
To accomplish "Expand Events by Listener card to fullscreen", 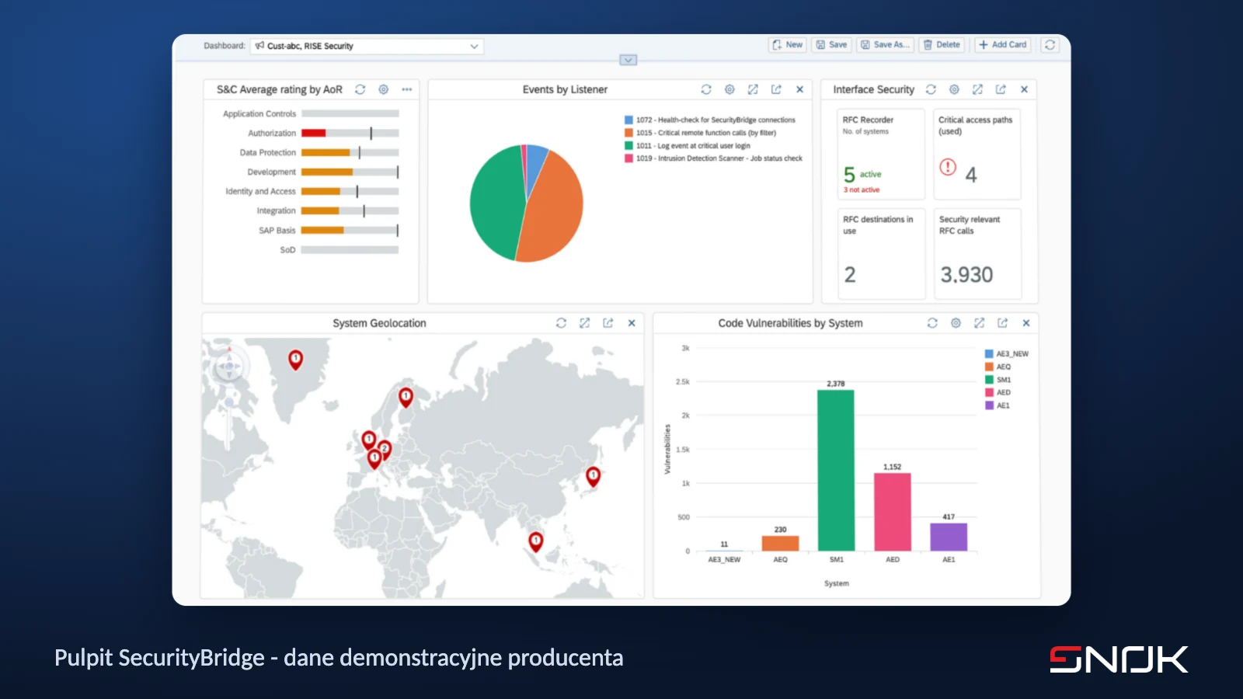I will [753, 89].
